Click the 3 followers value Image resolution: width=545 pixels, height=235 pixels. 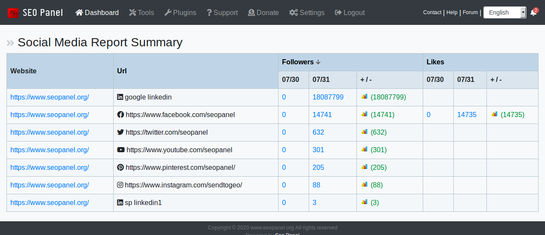(314, 203)
